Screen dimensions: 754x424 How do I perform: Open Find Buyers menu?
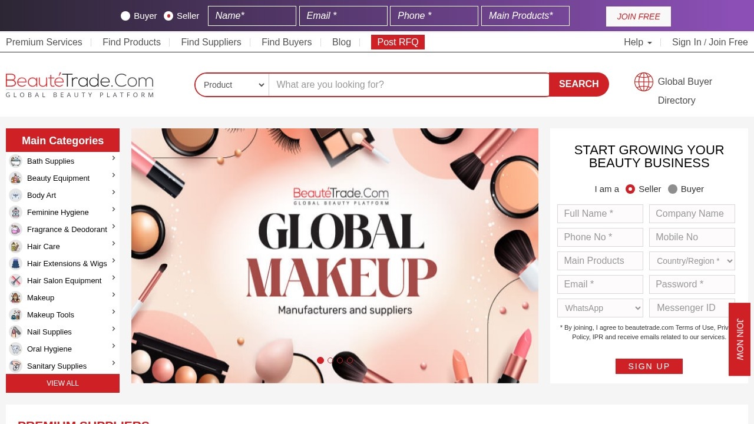pyautogui.click(x=287, y=42)
